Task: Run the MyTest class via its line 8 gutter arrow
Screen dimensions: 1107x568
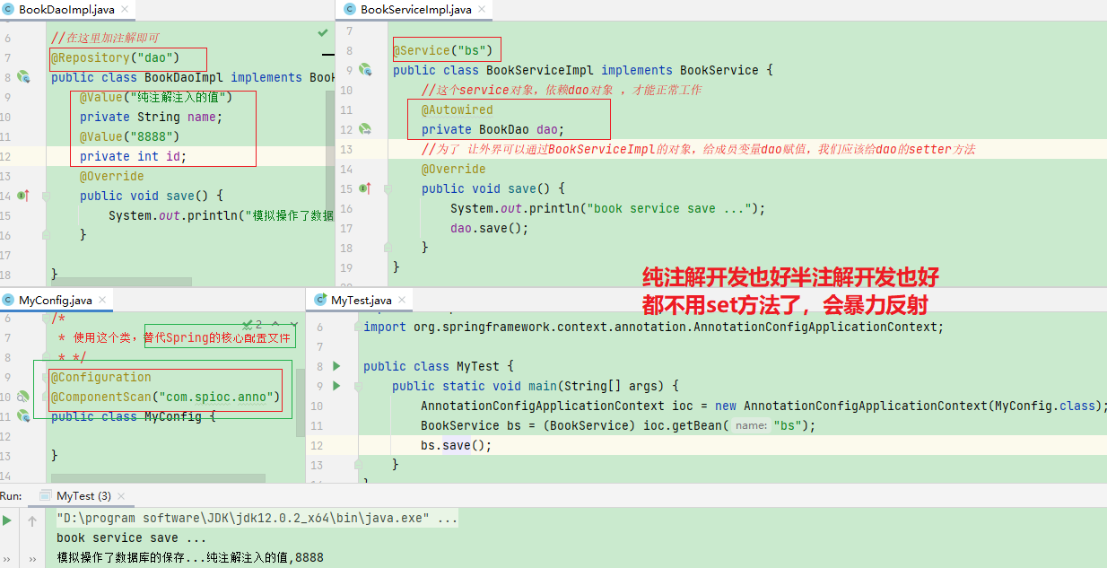Action: click(336, 366)
